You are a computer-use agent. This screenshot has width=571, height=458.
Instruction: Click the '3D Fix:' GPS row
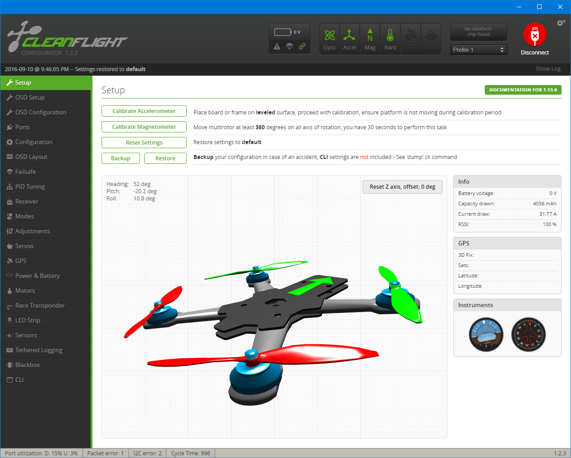pyautogui.click(x=507, y=255)
